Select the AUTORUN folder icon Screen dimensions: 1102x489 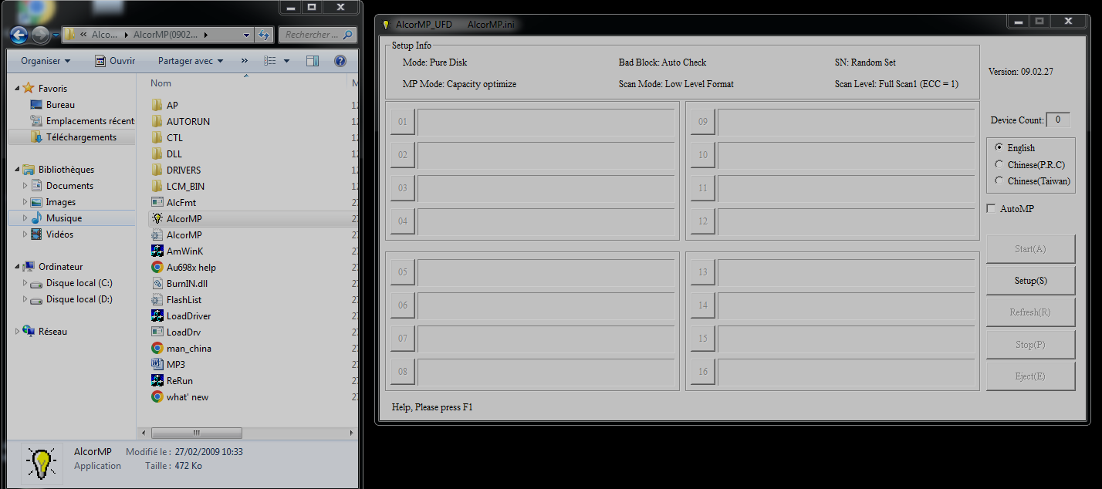tap(157, 121)
